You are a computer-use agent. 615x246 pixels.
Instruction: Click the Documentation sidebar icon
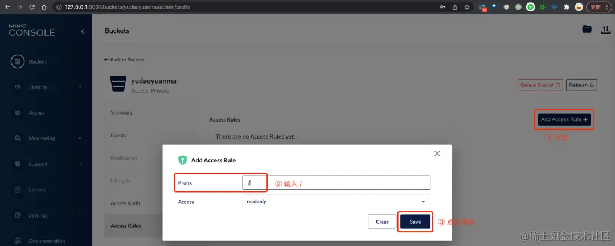18,241
